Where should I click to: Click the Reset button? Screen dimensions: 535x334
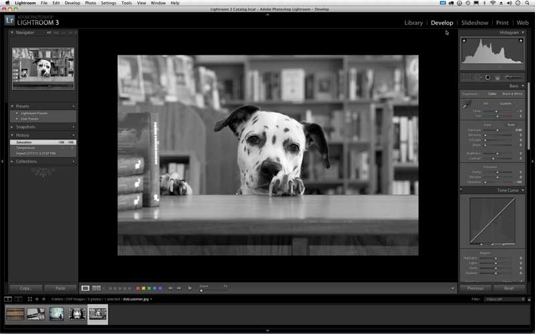pos(509,288)
